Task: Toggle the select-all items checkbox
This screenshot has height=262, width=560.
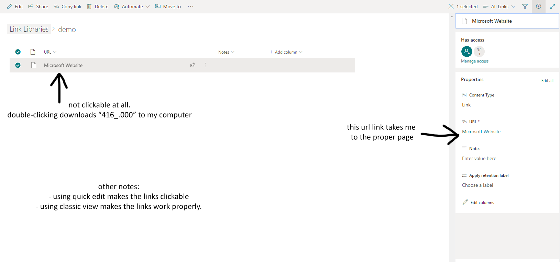Action: [x=18, y=52]
